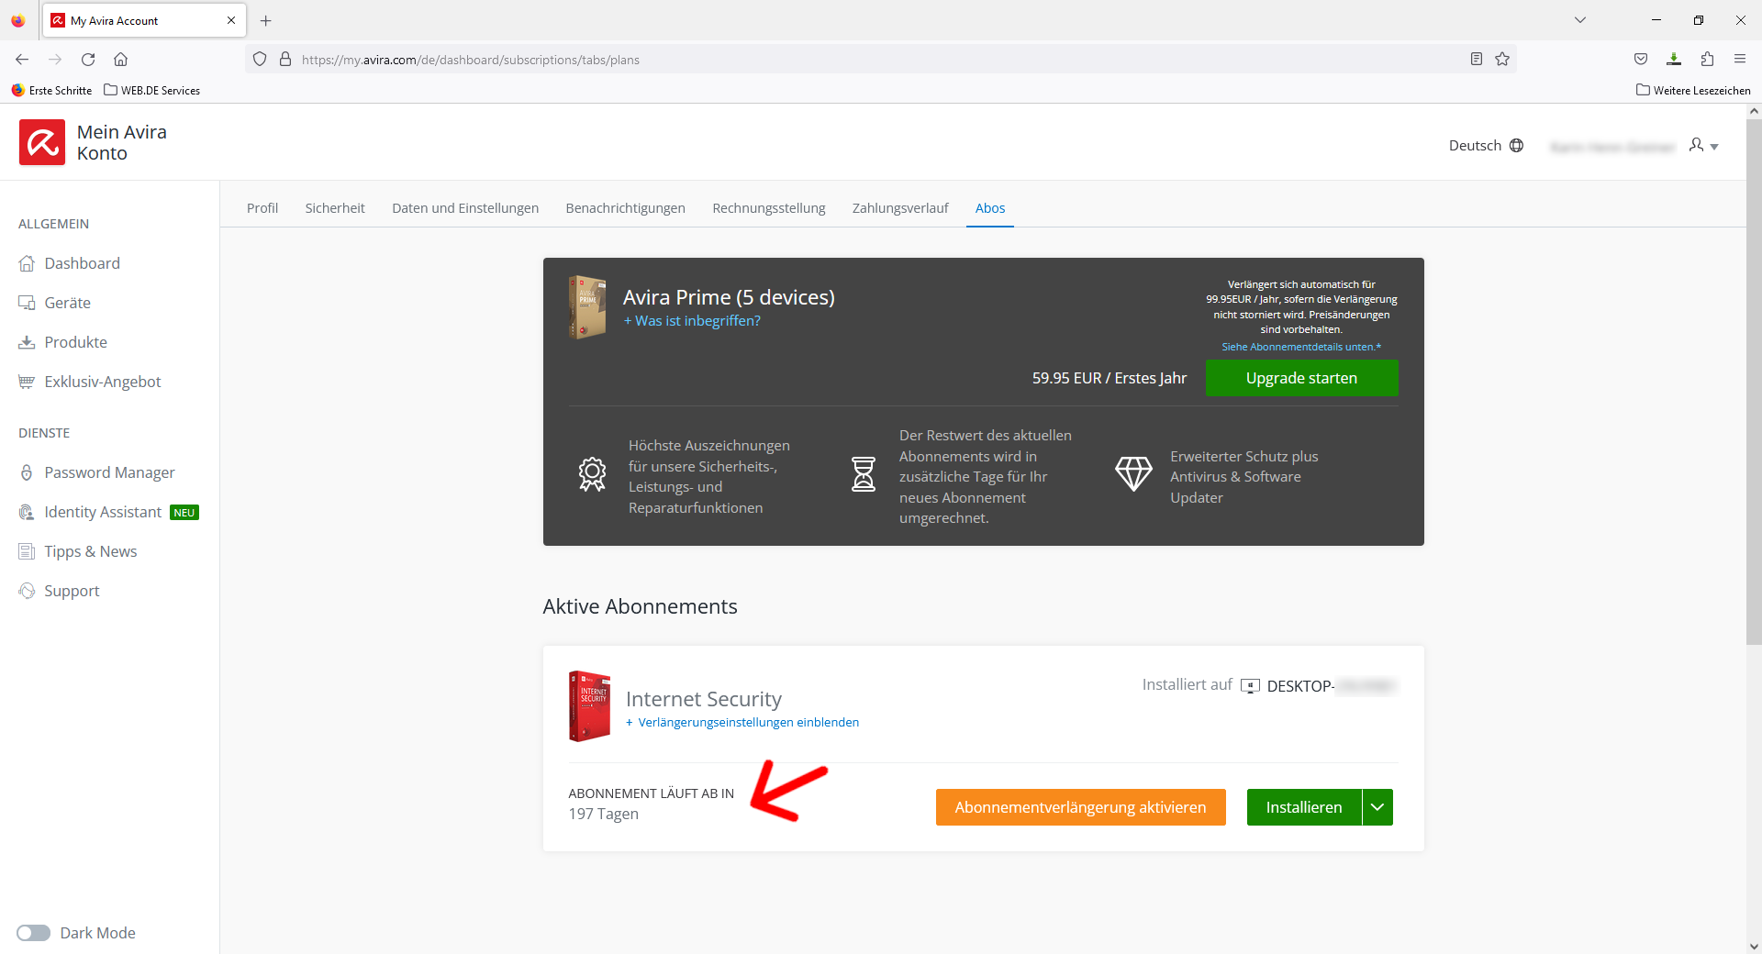This screenshot has width=1762, height=954.
Task: Click the address bar URL field
Action: 881,60
